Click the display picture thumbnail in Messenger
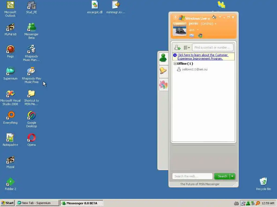 [180, 29]
